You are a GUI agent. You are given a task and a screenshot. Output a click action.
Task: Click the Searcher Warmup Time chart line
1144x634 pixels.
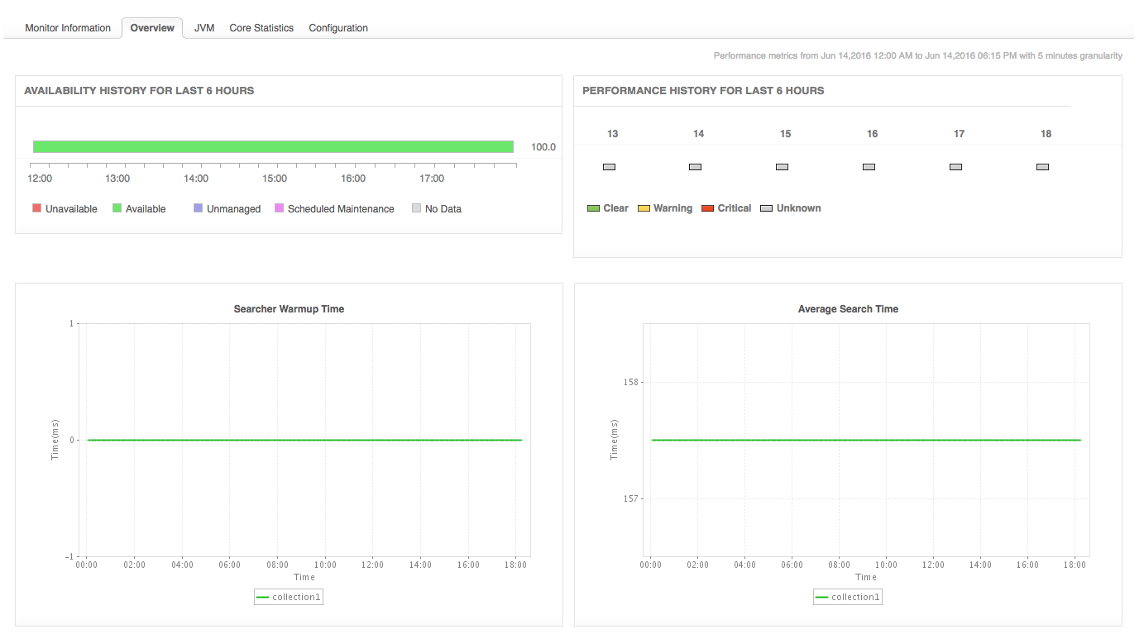(304, 440)
